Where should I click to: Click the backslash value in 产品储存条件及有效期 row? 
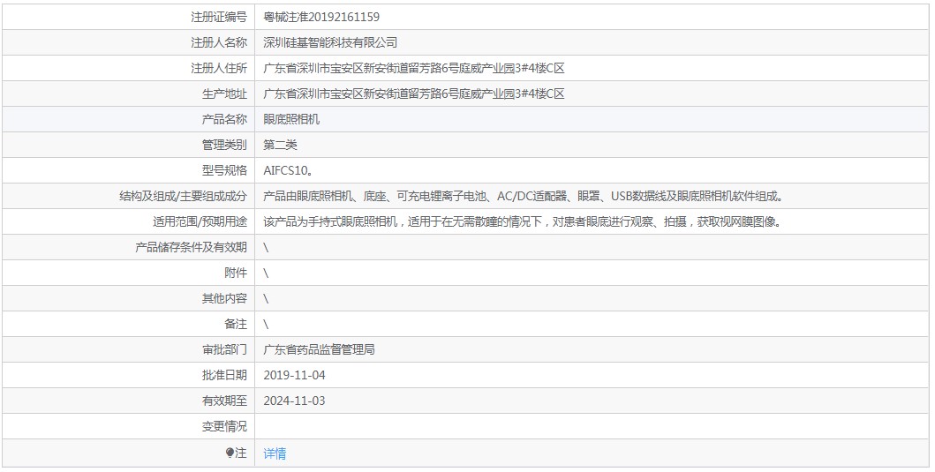(266, 247)
